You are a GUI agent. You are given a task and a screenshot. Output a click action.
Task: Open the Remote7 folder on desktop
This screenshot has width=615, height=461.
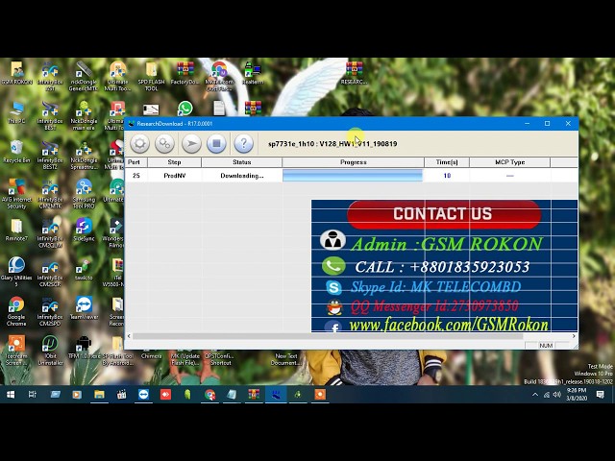click(x=16, y=230)
